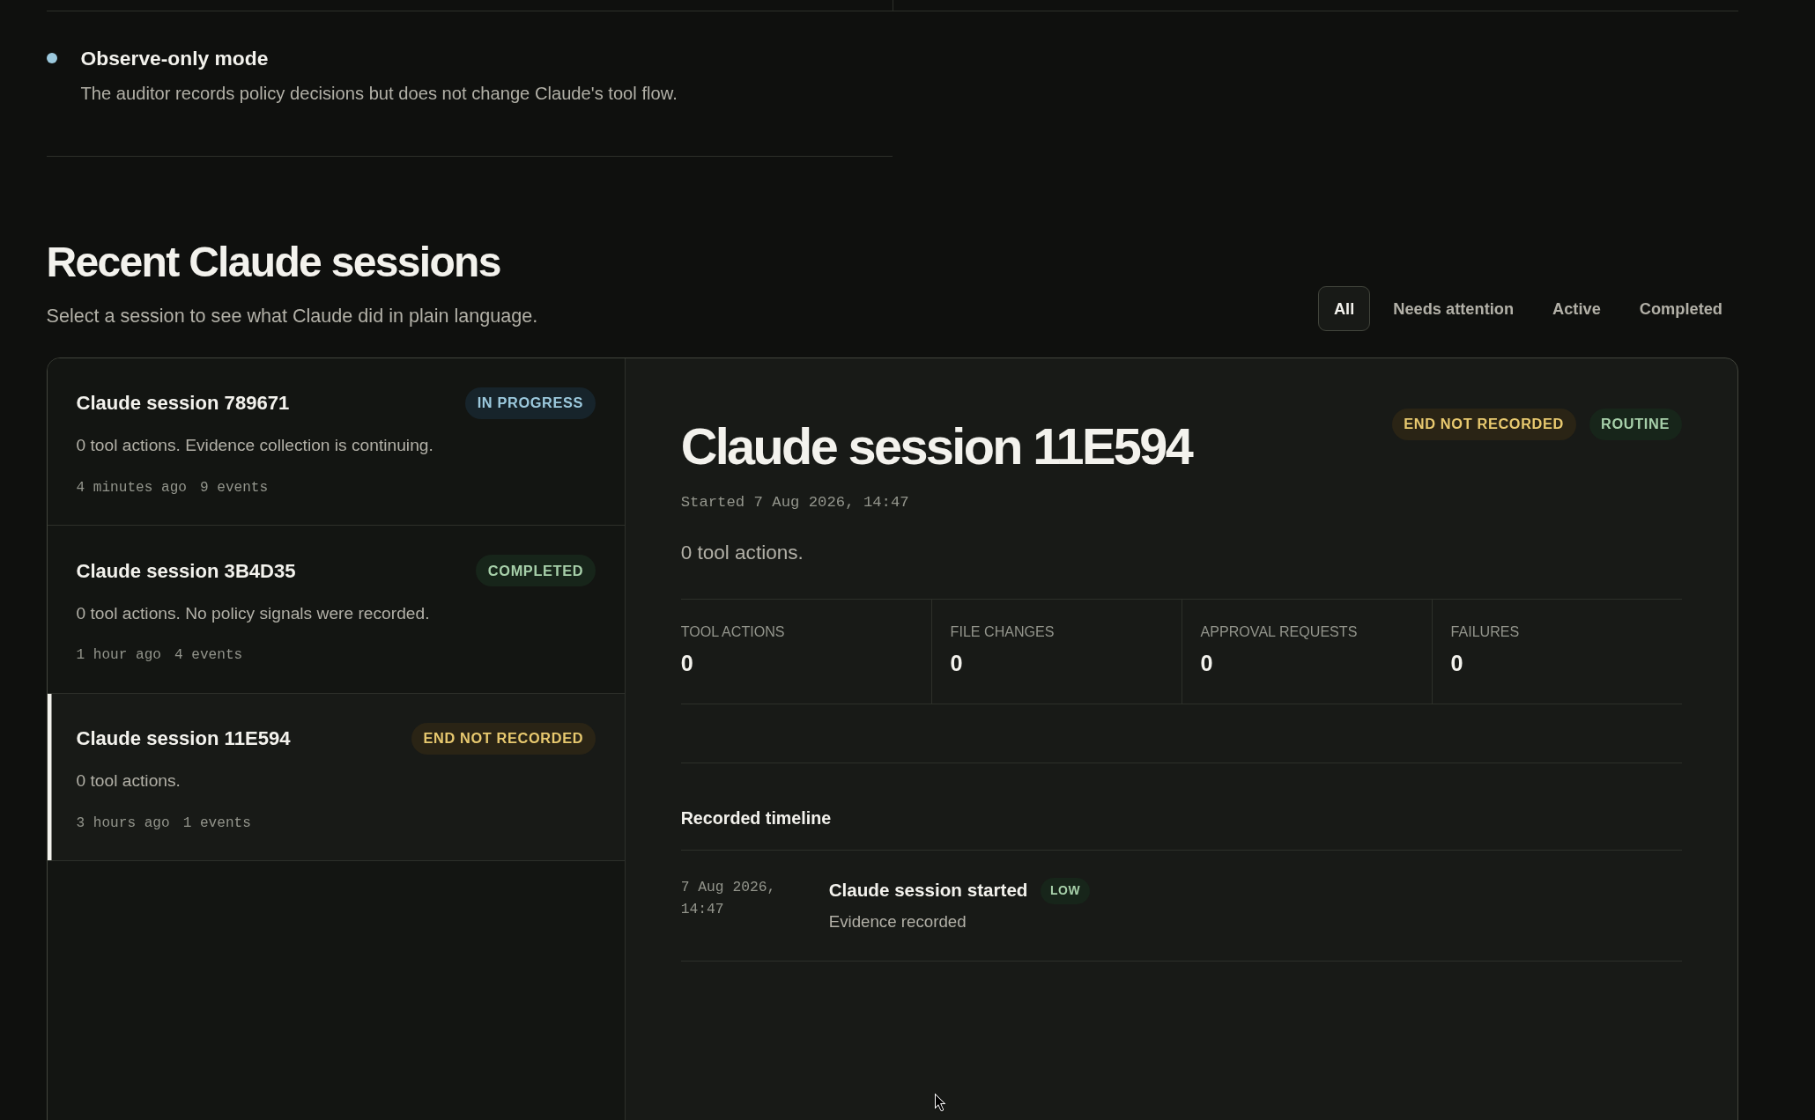The width and height of the screenshot is (1815, 1120).
Task: Click the FILE CHANGES stat cell
Action: click(1056, 652)
